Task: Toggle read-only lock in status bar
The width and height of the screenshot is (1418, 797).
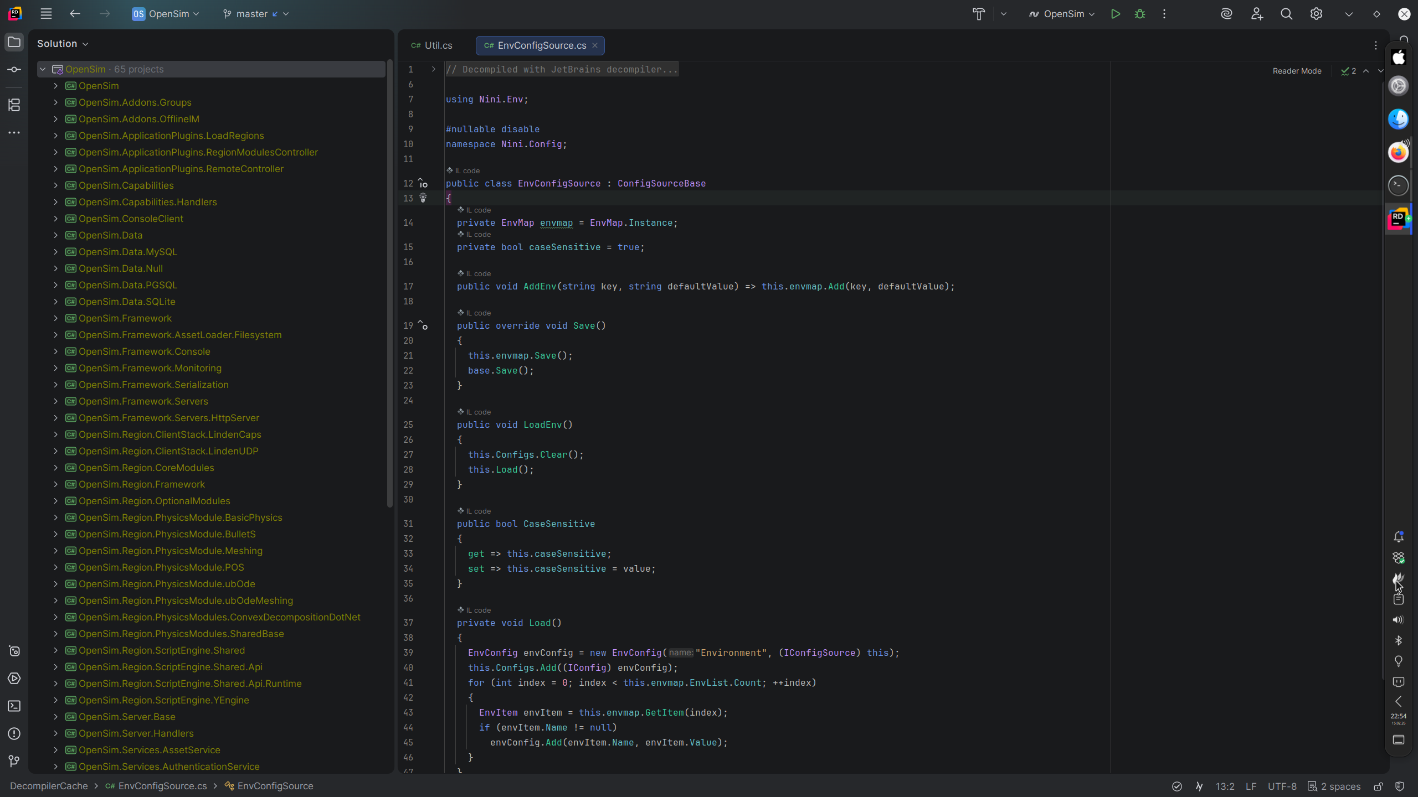Action: [1378, 786]
